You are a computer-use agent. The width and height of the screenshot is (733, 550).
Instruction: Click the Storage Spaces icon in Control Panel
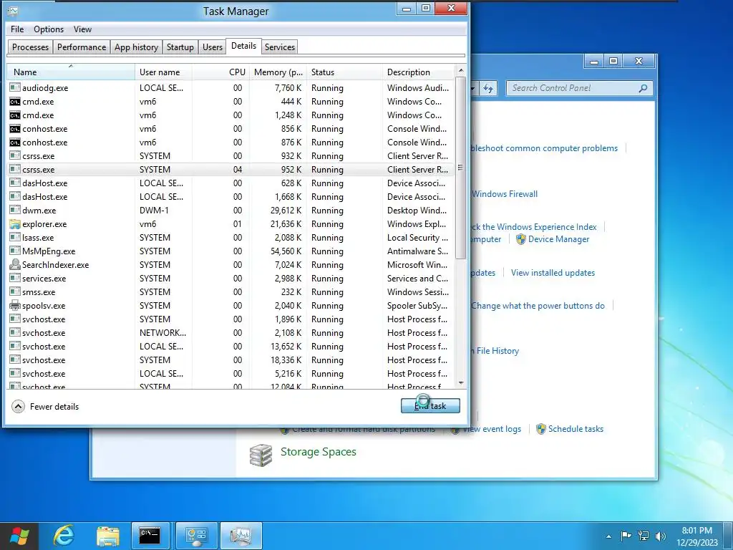[x=261, y=455]
